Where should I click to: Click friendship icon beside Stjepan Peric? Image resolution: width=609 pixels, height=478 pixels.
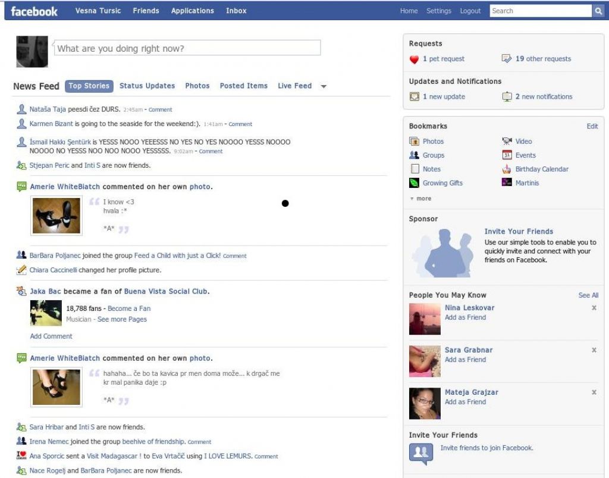[21, 165]
